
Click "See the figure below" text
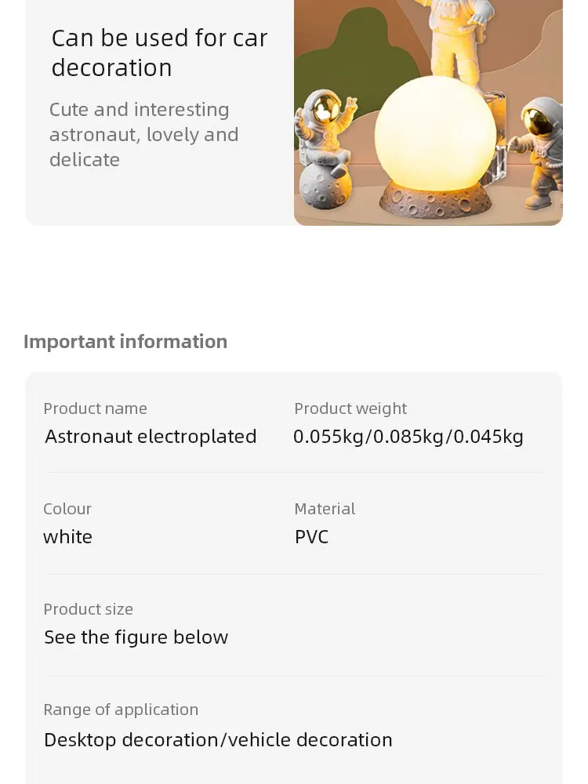pyautogui.click(x=136, y=637)
